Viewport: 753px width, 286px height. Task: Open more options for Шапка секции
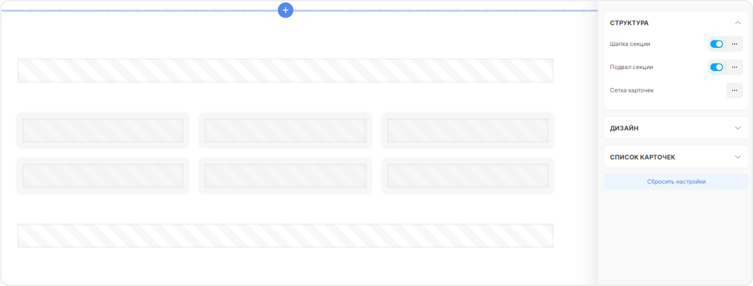pos(734,44)
